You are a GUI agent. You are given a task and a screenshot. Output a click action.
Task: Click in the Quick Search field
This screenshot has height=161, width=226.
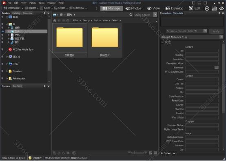pyautogui.click(x=144, y=15)
